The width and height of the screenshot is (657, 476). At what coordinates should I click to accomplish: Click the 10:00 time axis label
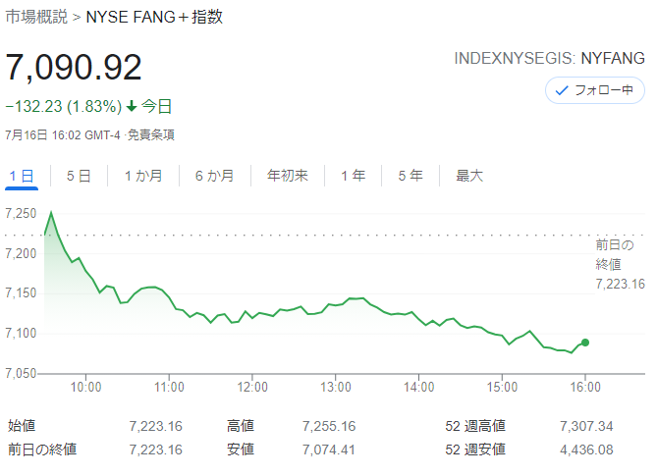[x=85, y=387]
